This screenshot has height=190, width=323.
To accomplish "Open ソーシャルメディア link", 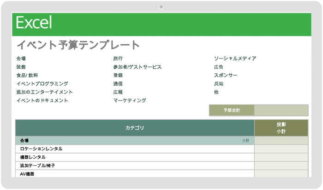I will pyautogui.click(x=235, y=59).
